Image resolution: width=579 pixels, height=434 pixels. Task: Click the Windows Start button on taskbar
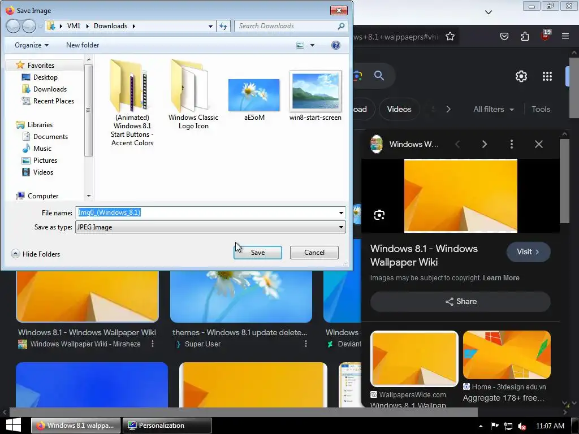point(14,426)
